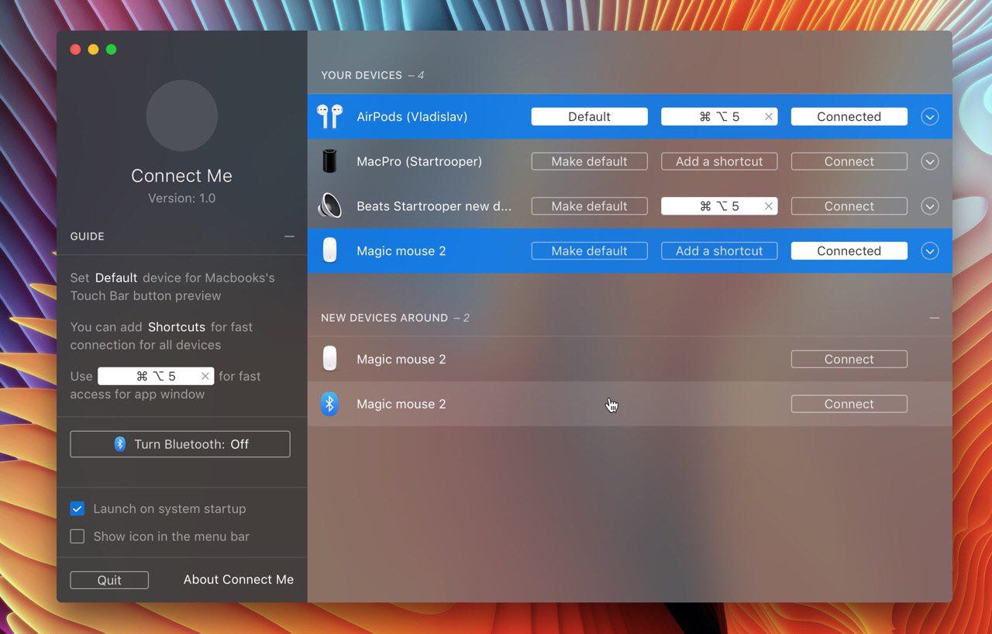Edit the AirPods shortcut field

719,116
